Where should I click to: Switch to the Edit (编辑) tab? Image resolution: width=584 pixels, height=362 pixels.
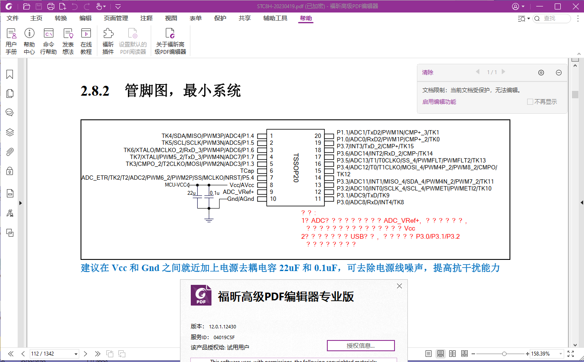tap(85, 19)
